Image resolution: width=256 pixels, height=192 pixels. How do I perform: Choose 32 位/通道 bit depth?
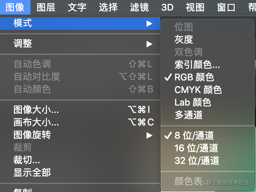tap(208, 161)
